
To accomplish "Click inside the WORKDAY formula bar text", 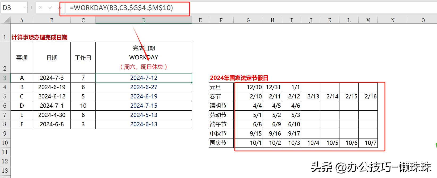I will tap(121, 8).
